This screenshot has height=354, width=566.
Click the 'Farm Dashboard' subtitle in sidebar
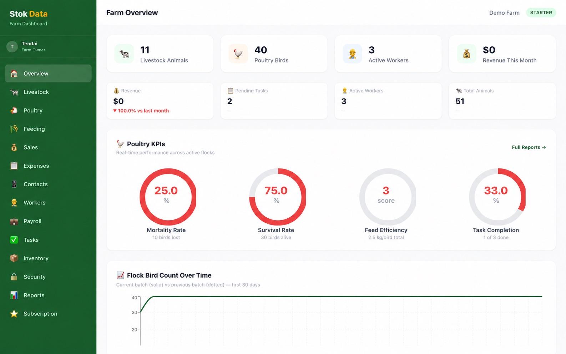(x=28, y=24)
